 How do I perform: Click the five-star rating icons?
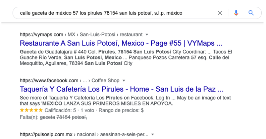pyautogui.click(x=31, y=110)
